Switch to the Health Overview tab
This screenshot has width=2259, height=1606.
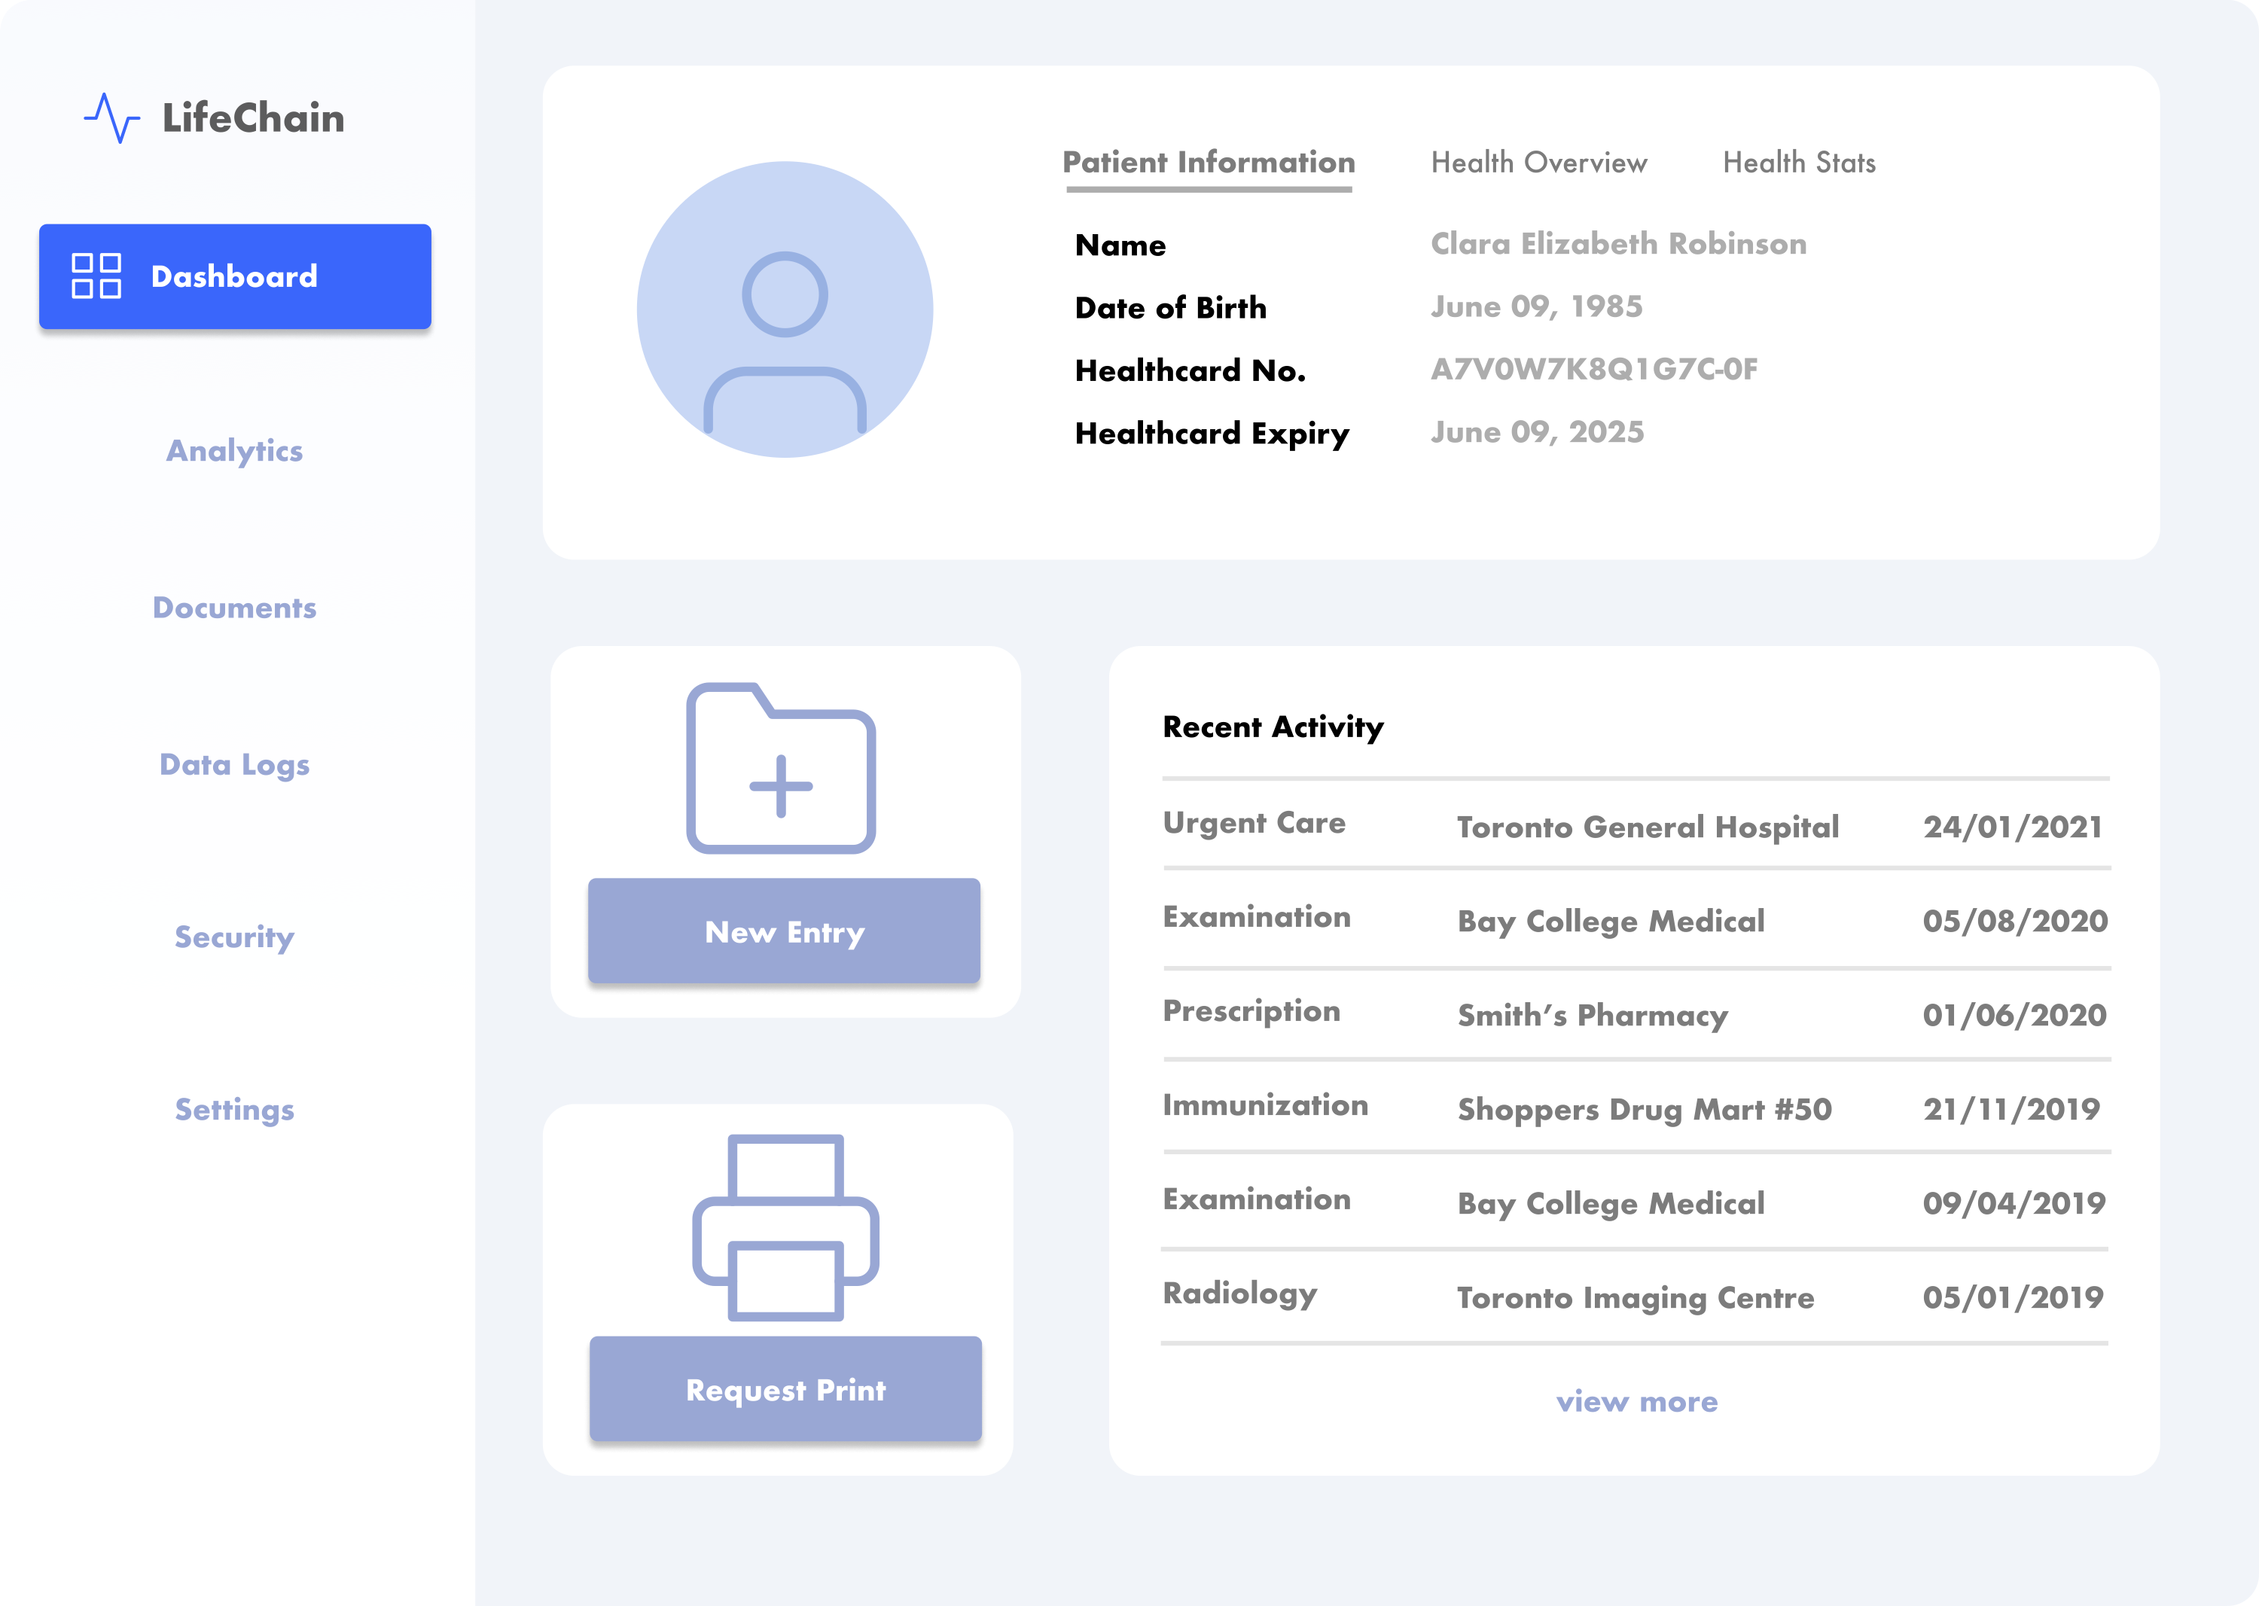point(1539,163)
